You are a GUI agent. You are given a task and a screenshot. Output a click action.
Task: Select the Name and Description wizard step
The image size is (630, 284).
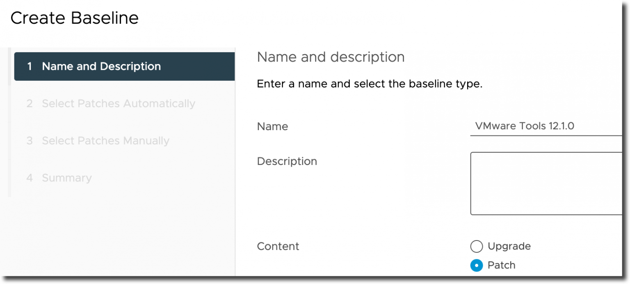click(x=124, y=66)
